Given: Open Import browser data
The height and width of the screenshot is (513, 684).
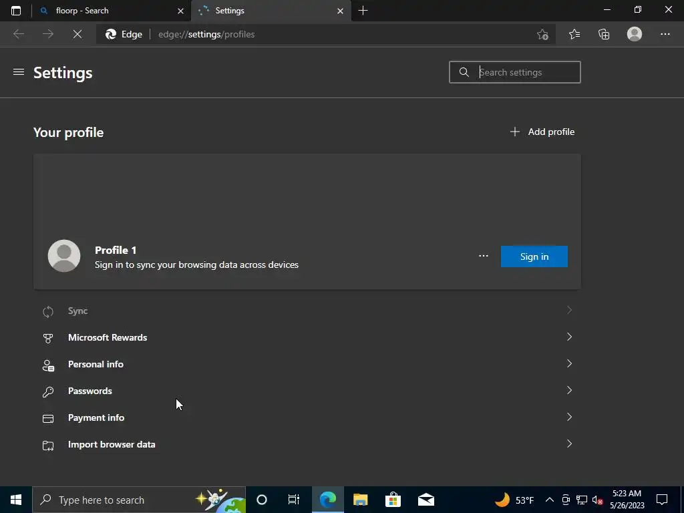Looking at the screenshot, I should pyautogui.click(x=307, y=444).
